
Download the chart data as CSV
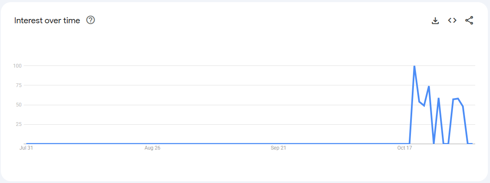tap(435, 20)
